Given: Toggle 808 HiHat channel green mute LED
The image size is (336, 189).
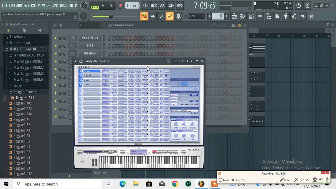Looking at the screenshot, I should [56, 54].
